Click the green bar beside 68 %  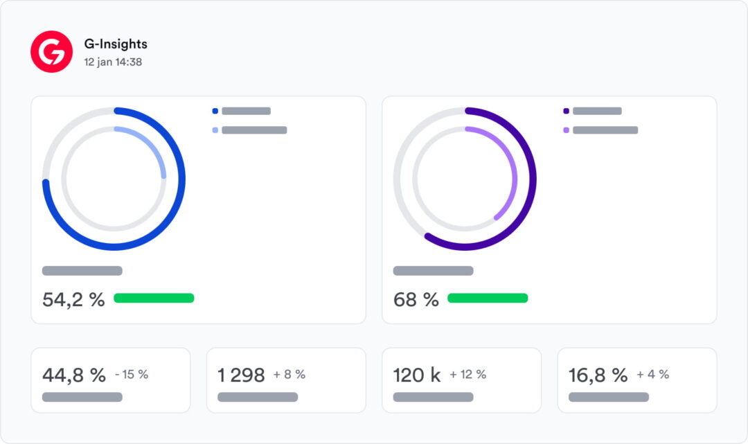pyautogui.click(x=488, y=298)
